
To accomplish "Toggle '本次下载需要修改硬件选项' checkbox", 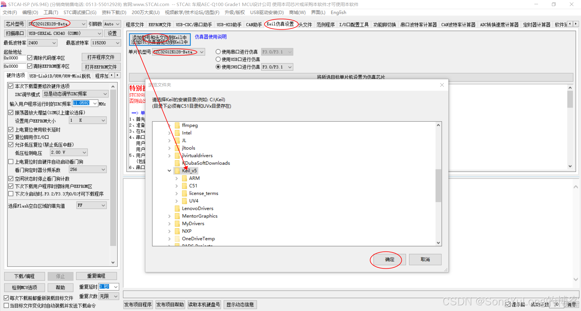I will point(11,86).
